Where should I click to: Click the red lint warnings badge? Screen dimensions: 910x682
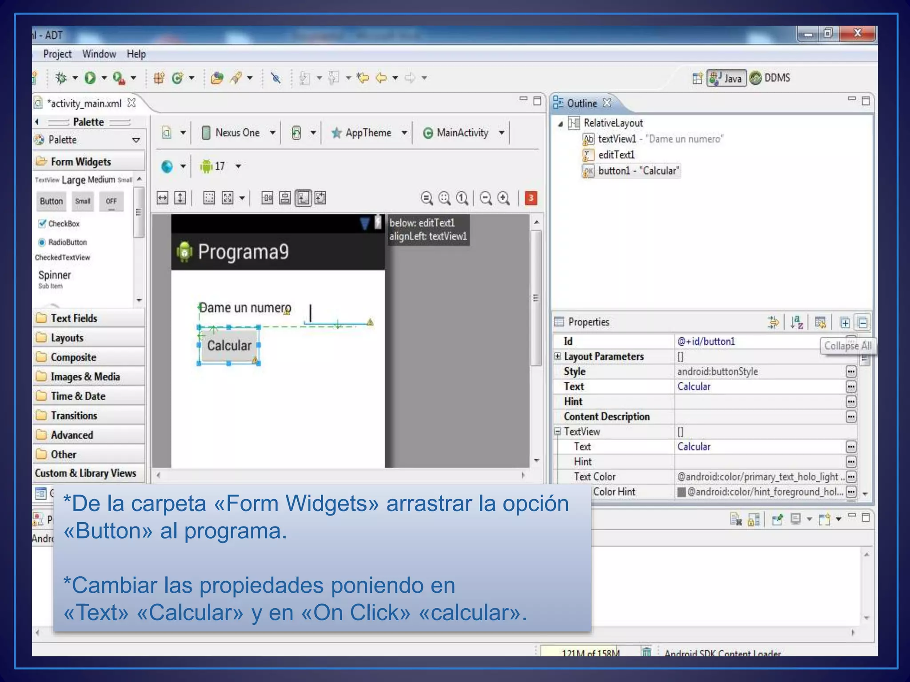[x=531, y=198]
